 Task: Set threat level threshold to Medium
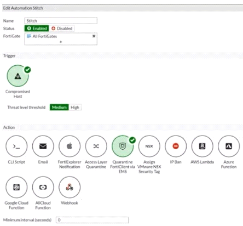coord(59,108)
